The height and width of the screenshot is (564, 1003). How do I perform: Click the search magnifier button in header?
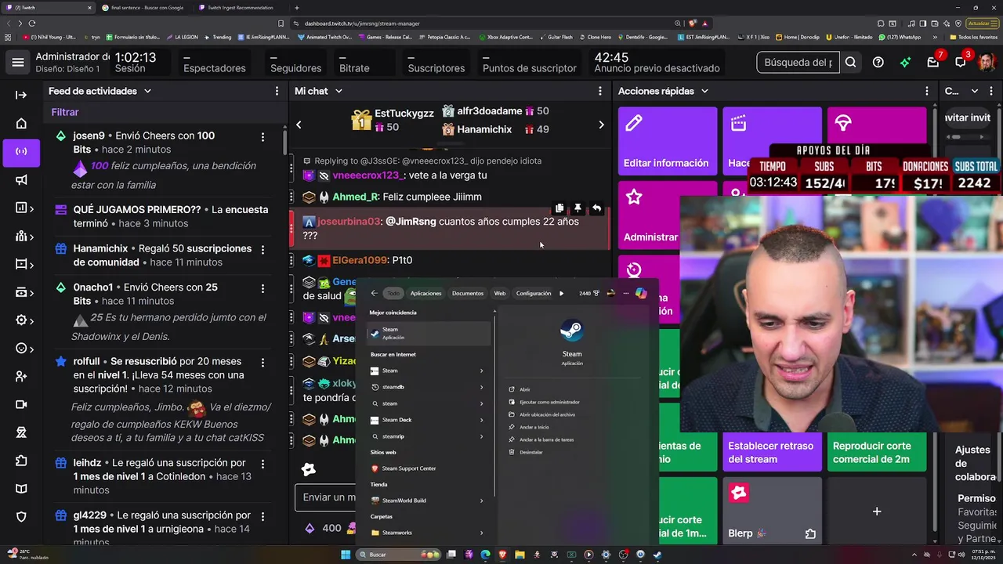pyautogui.click(x=850, y=63)
